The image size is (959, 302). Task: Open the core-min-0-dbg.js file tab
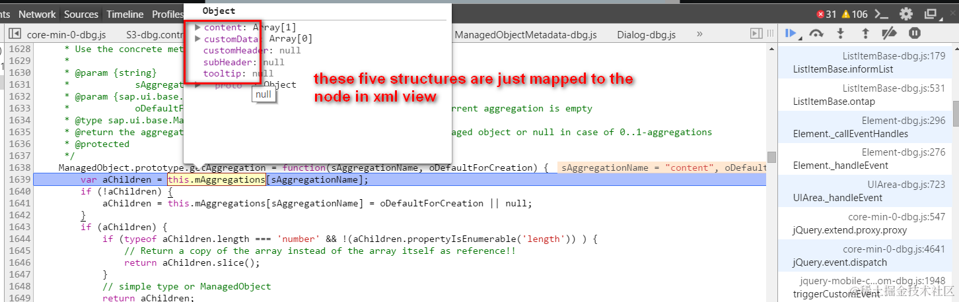tap(66, 34)
